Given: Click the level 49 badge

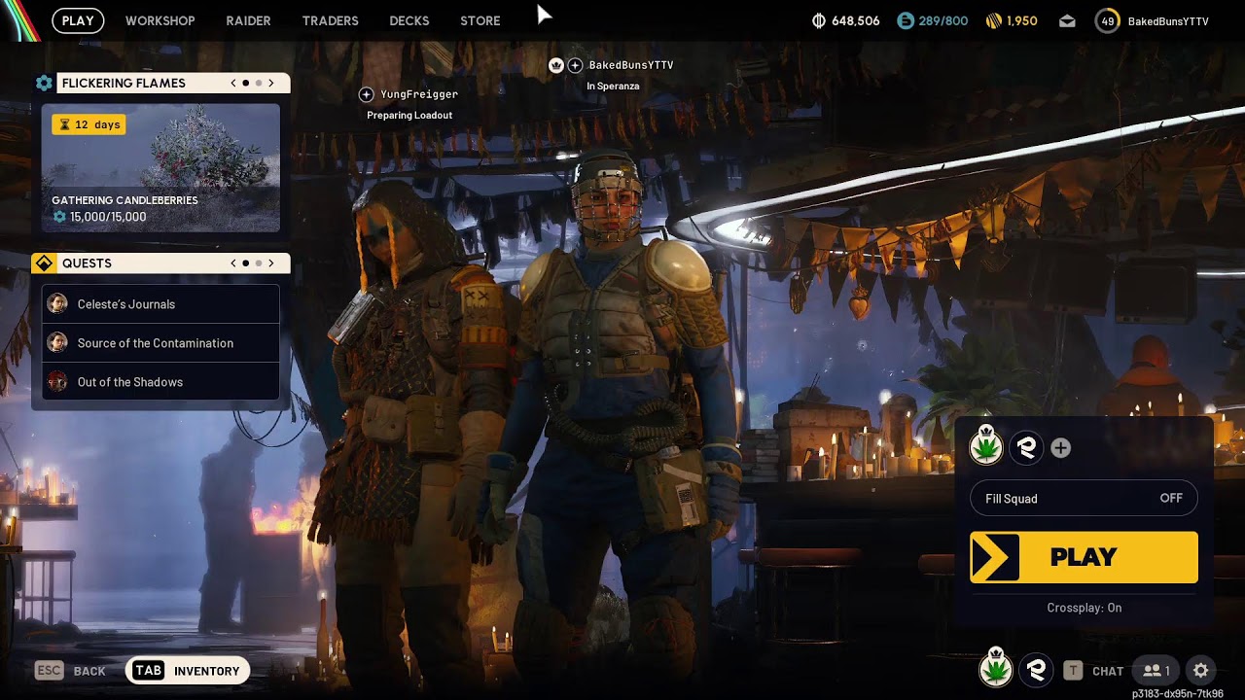Looking at the screenshot, I should (x=1108, y=20).
